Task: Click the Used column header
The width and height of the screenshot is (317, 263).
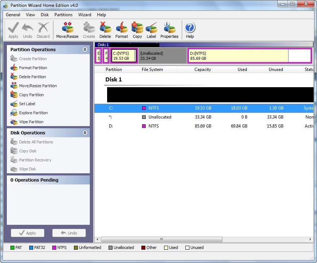Action: pos(230,70)
